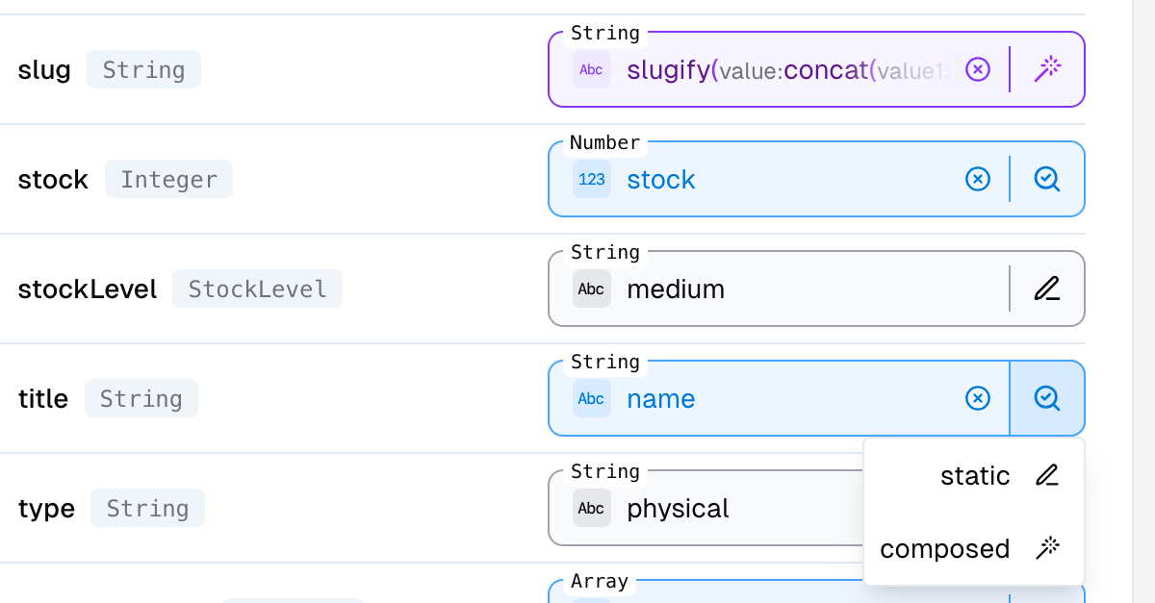Select the static option in popup menu
1155x603 pixels.
(974, 476)
